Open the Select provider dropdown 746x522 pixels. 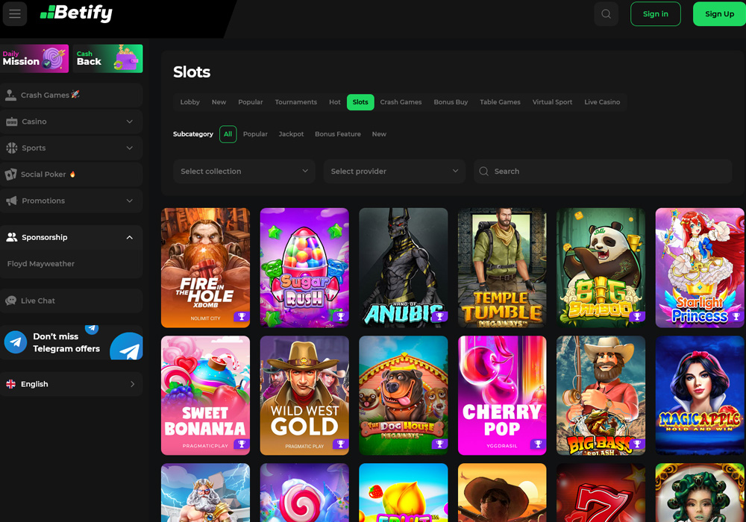pos(395,172)
